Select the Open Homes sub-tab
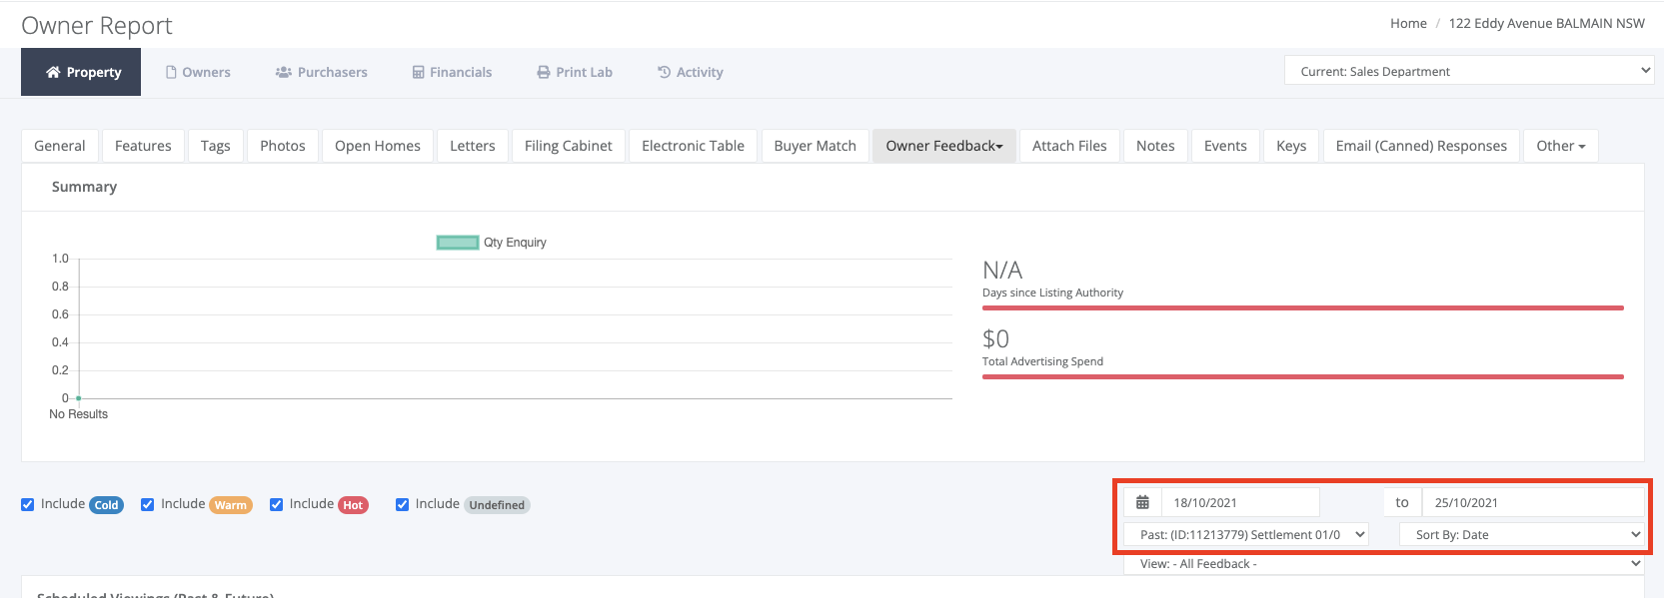1664x598 pixels. coord(378,146)
